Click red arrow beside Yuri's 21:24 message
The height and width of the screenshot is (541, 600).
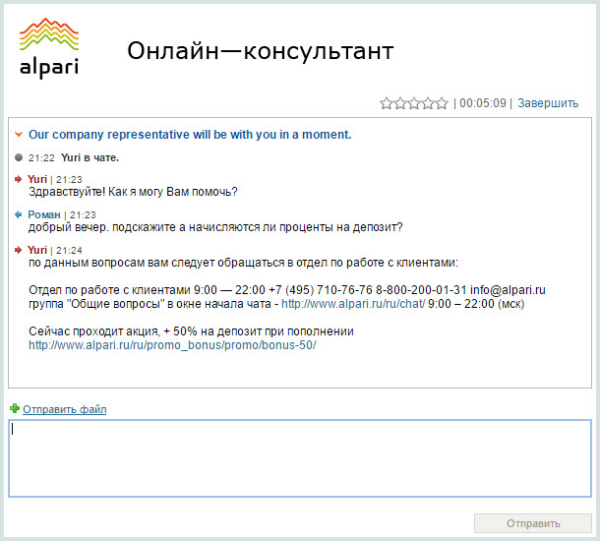(18, 250)
